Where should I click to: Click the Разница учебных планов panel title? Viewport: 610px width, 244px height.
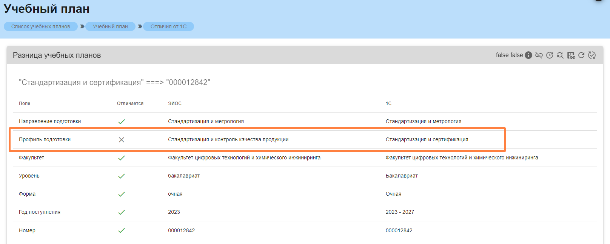57,55
